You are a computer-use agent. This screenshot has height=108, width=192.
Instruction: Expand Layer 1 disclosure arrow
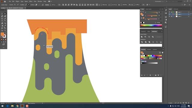tap(174, 16)
